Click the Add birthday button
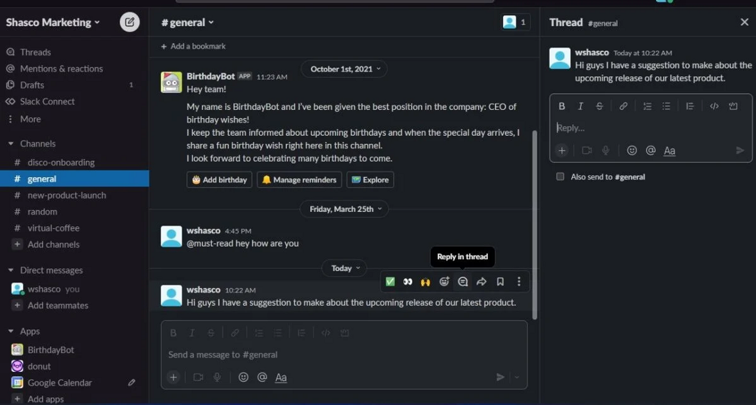756x405 pixels. [219, 179]
